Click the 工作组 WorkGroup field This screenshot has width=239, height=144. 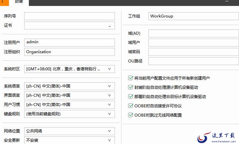coord(193,16)
